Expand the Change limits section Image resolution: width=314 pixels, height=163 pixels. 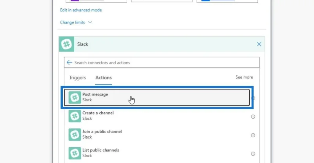click(76, 22)
